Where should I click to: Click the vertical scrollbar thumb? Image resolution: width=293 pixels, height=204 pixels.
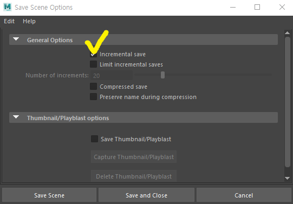pyautogui.click(x=288, y=102)
